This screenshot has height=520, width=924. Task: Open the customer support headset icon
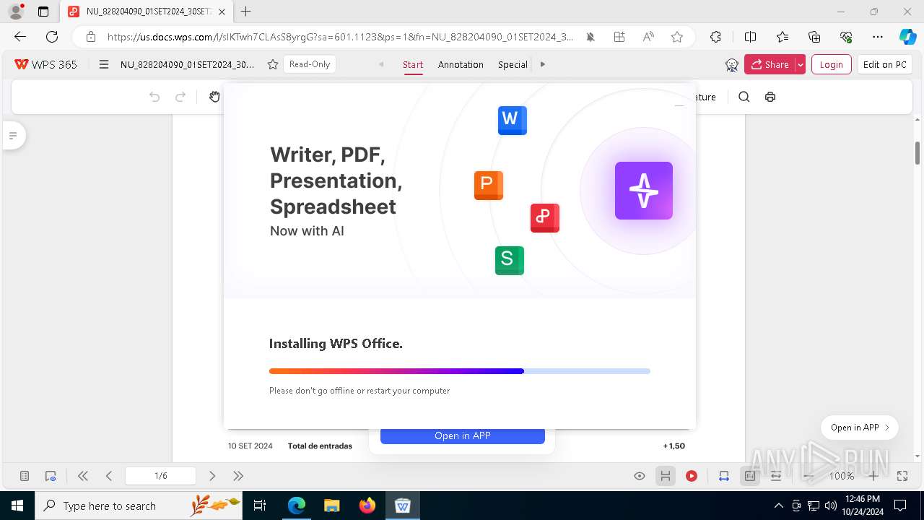pyautogui.click(x=732, y=65)
